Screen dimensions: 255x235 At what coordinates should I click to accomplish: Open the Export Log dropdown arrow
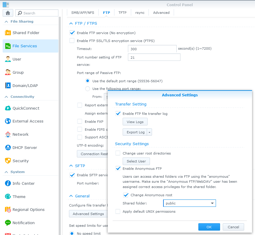click(149, 132)
